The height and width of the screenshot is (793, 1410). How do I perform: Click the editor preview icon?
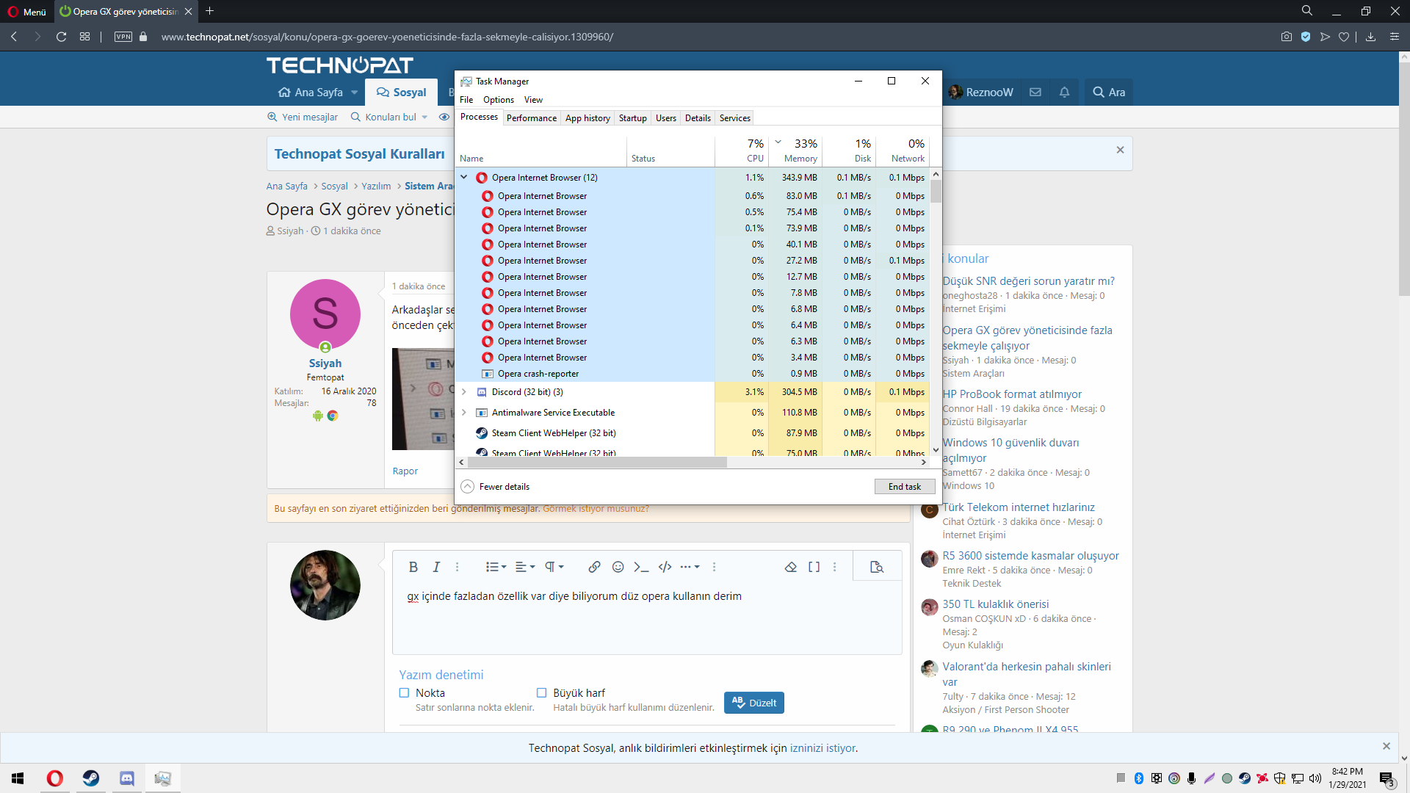point(876,567)
